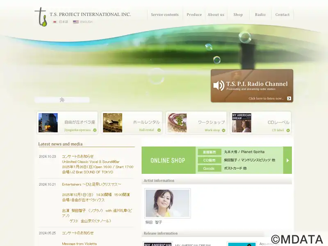The width and height of the screenshot is (328, 246).
Task: Click '柴田智子 / マンドリンスピリッツ 他' text
Action: tap(250, 160)
